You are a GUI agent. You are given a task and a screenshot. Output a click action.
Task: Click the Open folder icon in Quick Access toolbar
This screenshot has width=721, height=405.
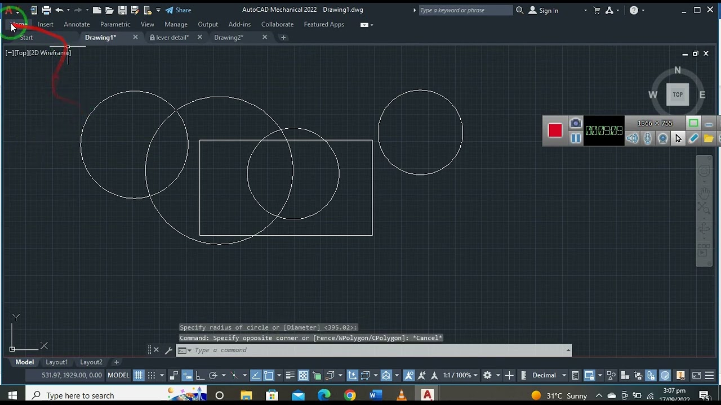[109, 10]
